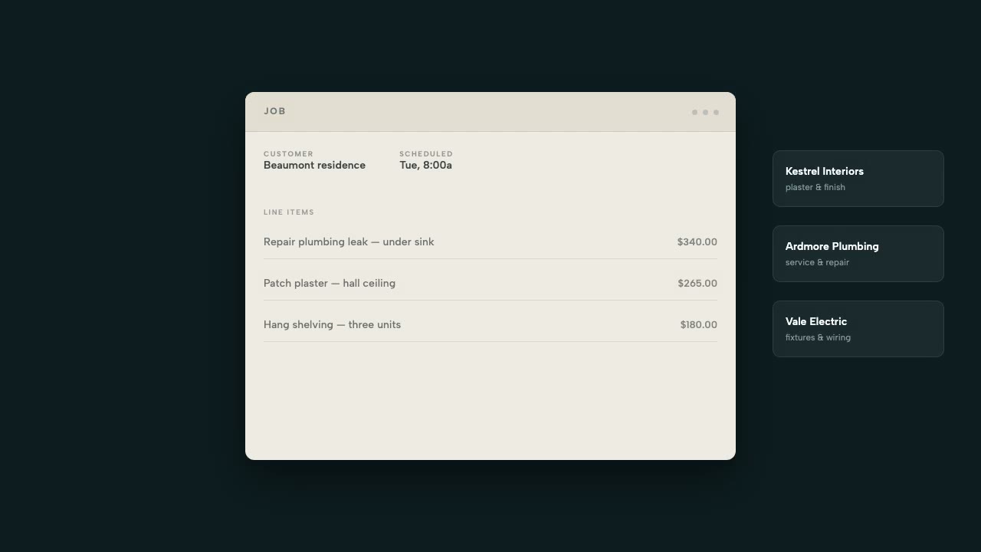Select the Patch plaster hall ceiling item
This screenshot has height=552, width=981.
coord(490,283)
